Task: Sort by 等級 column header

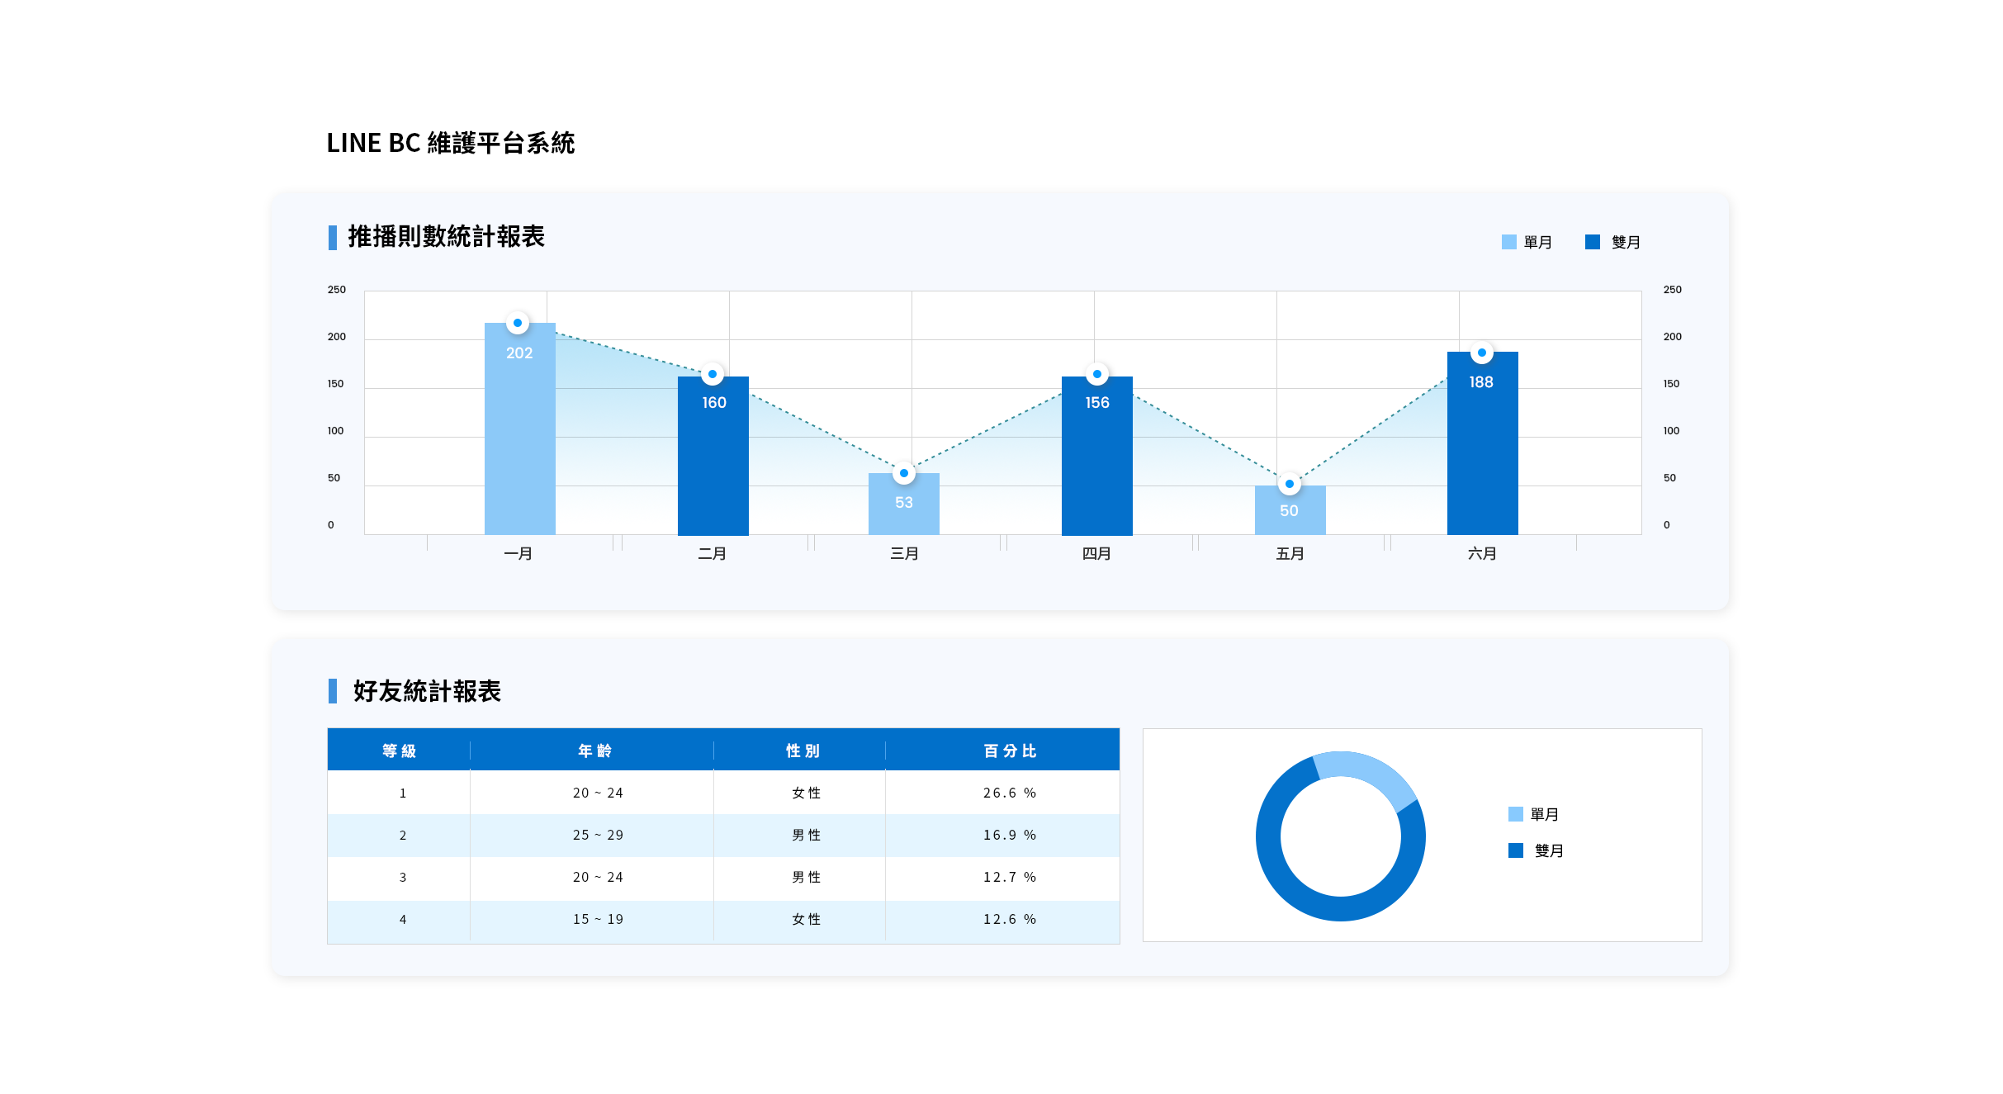Action: coord(399,751)
